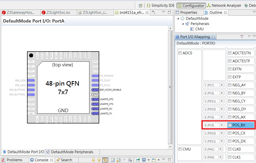Open the Network Analyzer perspective

click(x=224, y=5)
